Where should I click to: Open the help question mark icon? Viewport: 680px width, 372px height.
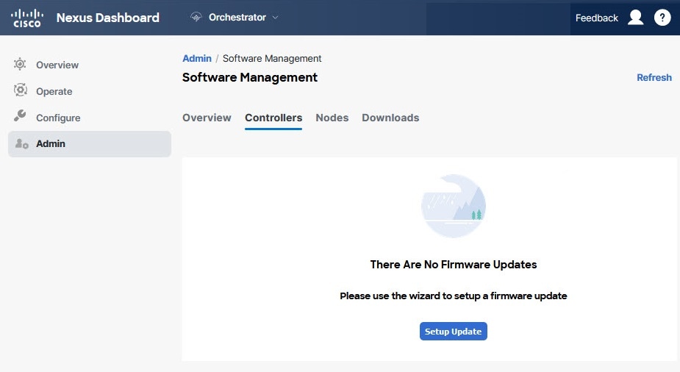tap(662, 18)
